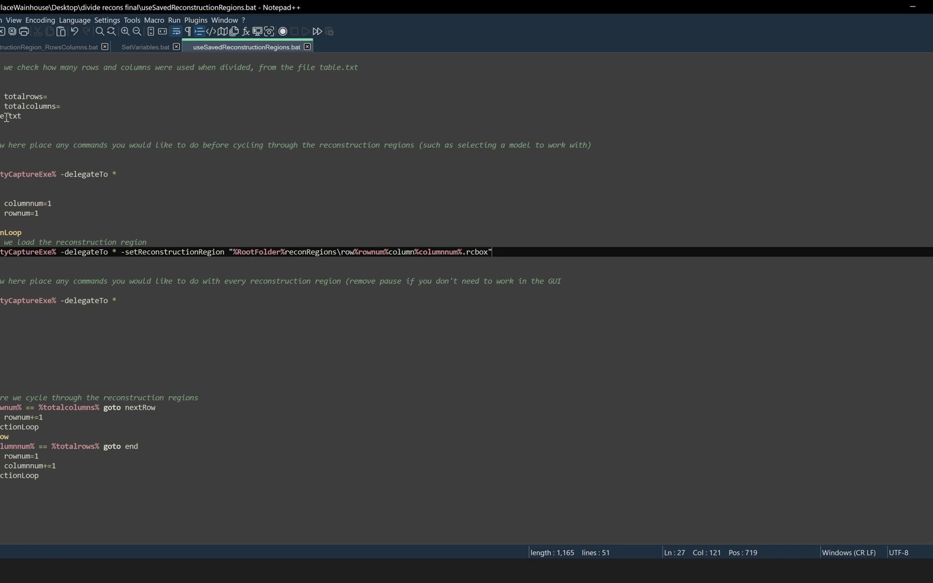Undo the last edit using toolbar icon
Screen dimensions: 933x583
75,32
